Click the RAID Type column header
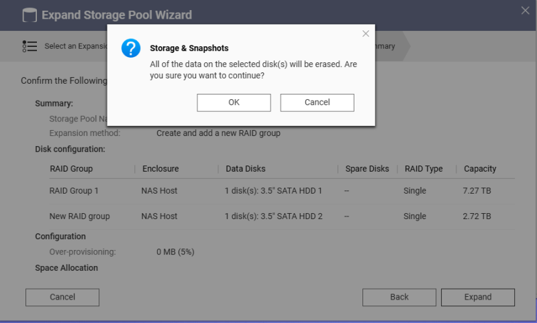The height and width of the screenshot is (323, 537). (424, 169)
